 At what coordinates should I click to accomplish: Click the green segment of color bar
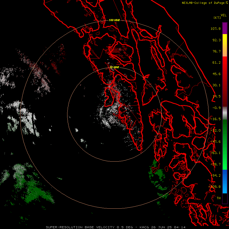pos(225,145)
